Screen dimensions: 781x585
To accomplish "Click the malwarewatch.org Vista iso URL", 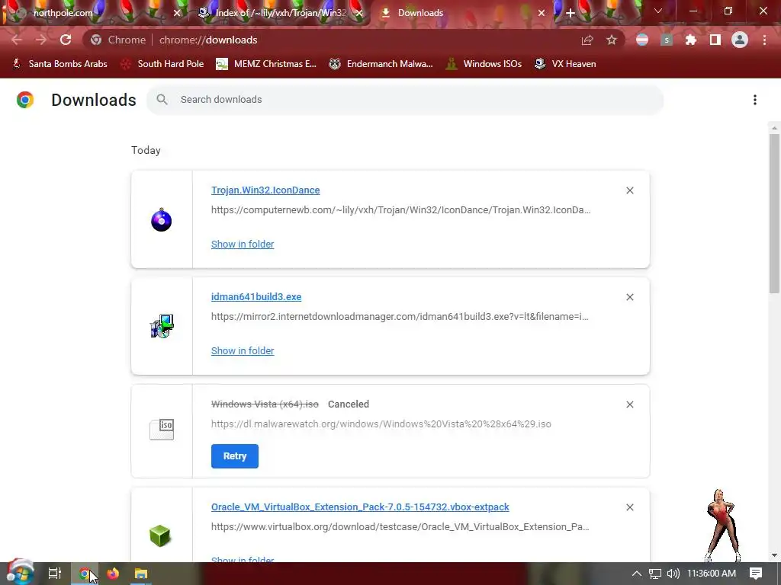I will (x=381, y=424).
